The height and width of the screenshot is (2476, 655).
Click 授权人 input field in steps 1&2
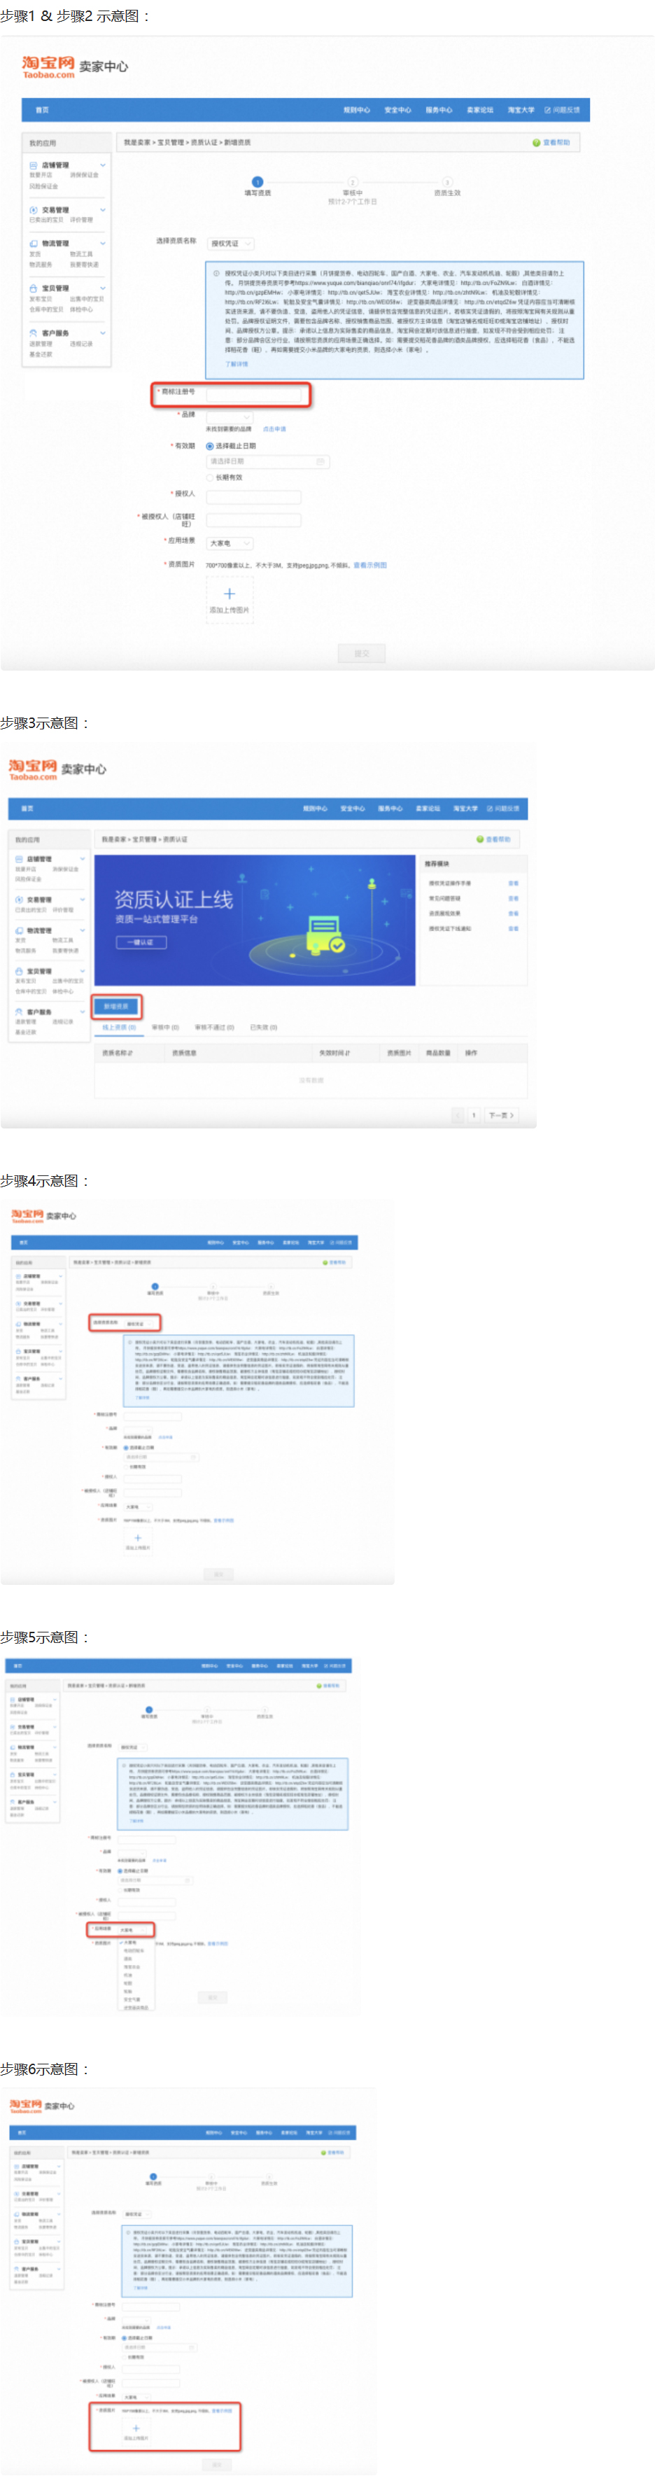[253, 497]
